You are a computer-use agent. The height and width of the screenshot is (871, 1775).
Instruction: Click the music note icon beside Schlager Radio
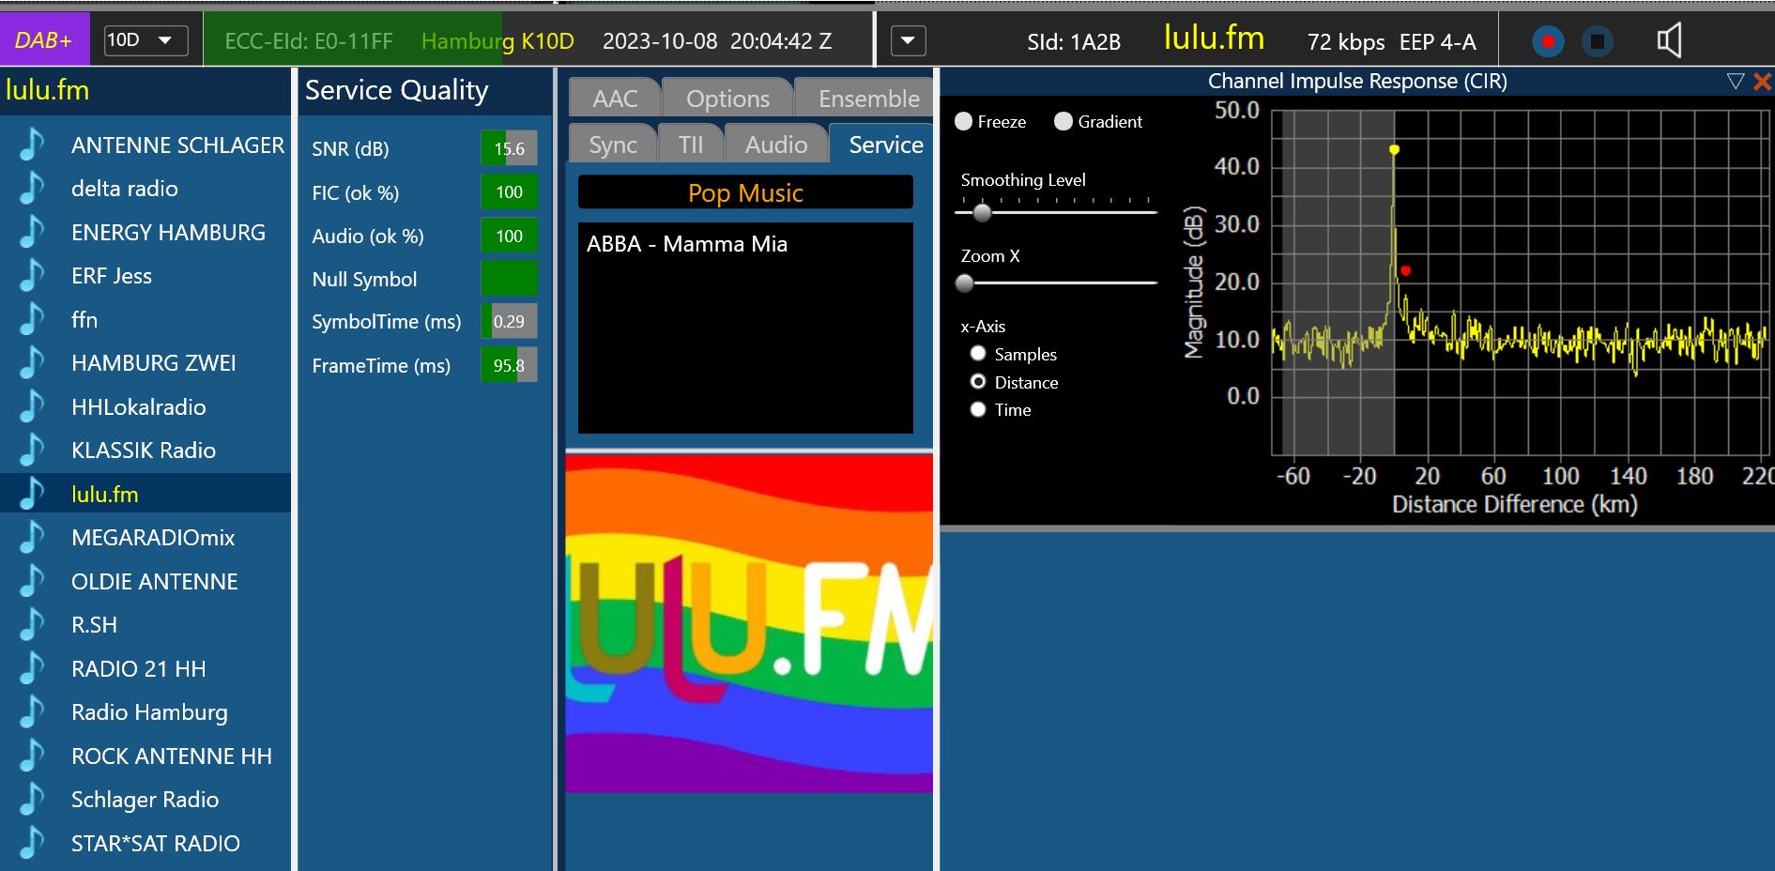32,799
